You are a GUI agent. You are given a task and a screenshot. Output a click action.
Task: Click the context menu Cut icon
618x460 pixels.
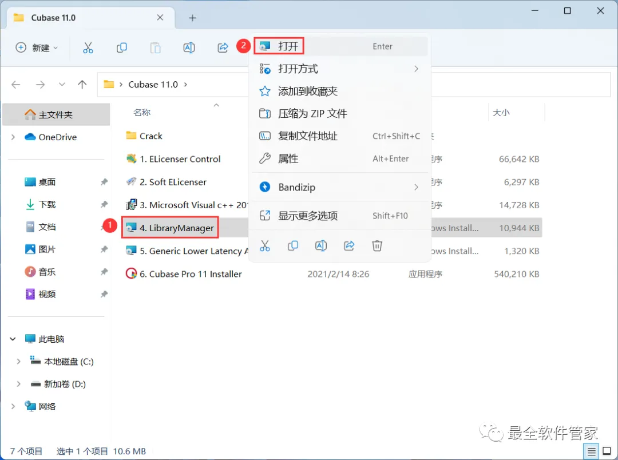(265, 246)
